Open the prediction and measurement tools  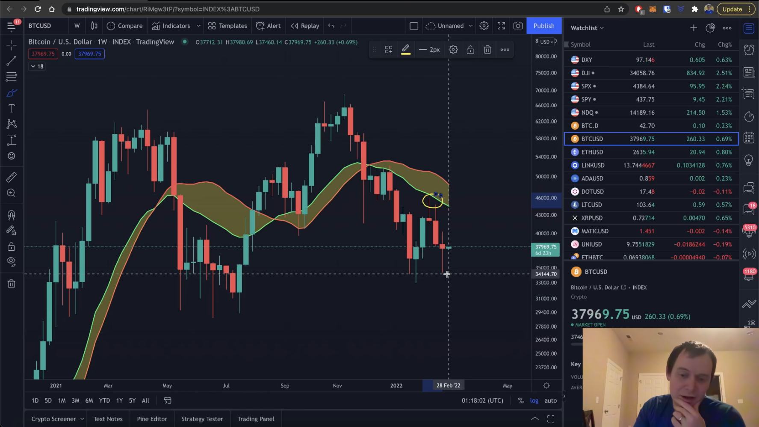coord(12,140)
